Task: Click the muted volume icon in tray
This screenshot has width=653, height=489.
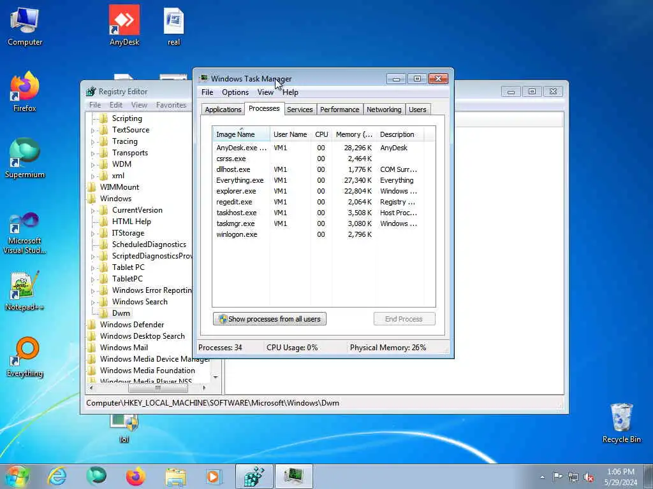Action: coord(589,477)
